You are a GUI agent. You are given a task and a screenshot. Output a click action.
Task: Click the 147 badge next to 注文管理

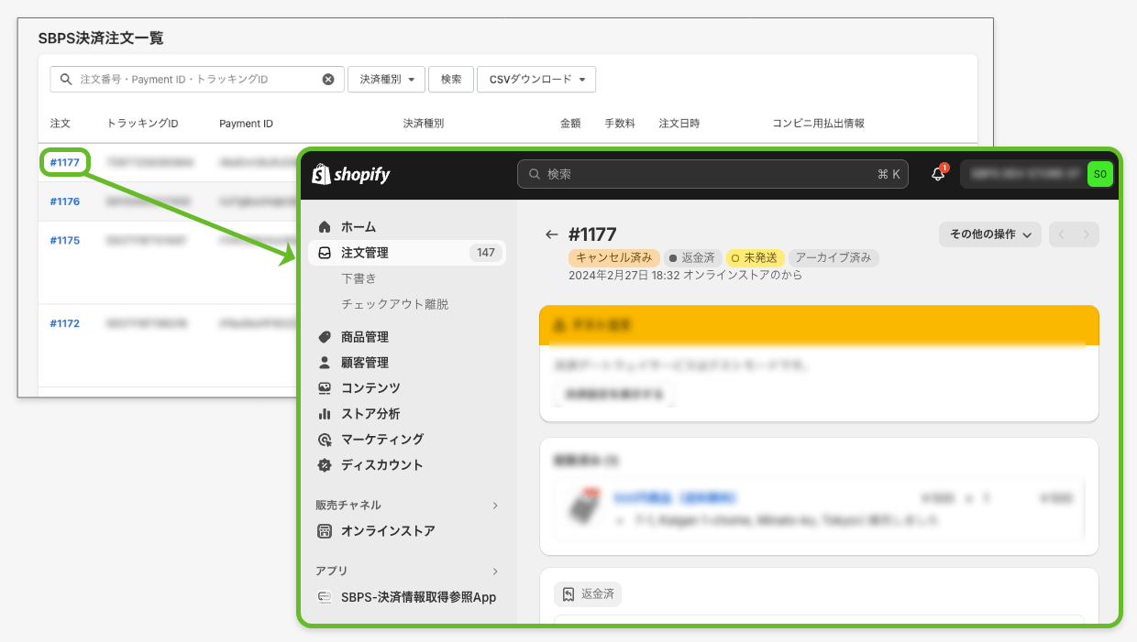(486, 253)
